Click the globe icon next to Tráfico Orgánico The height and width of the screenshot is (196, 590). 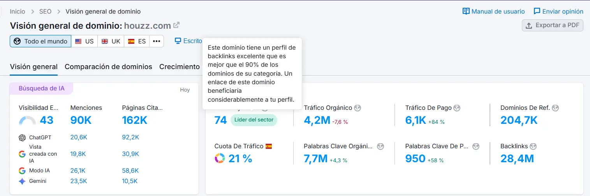coord(358,108)
